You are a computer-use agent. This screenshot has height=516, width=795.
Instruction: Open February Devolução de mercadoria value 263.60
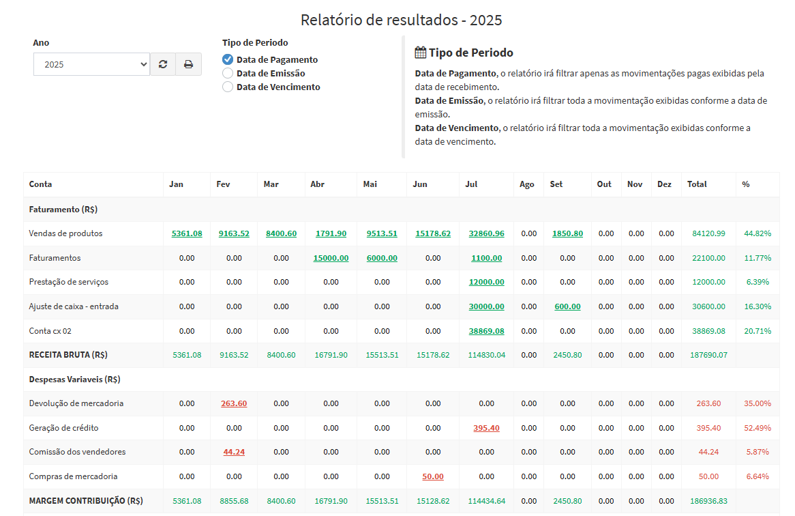[234, 403]
